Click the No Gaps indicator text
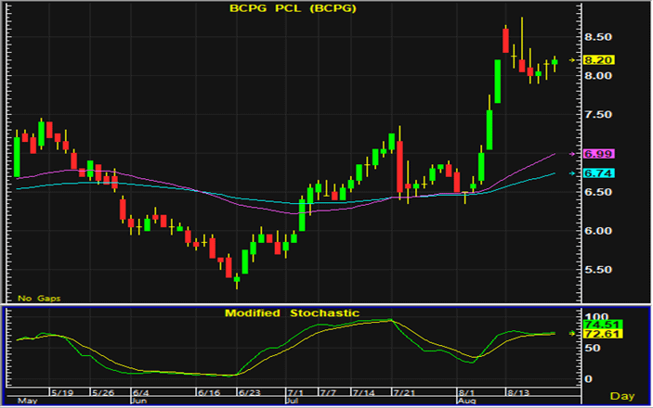 (x=37, y=298)
